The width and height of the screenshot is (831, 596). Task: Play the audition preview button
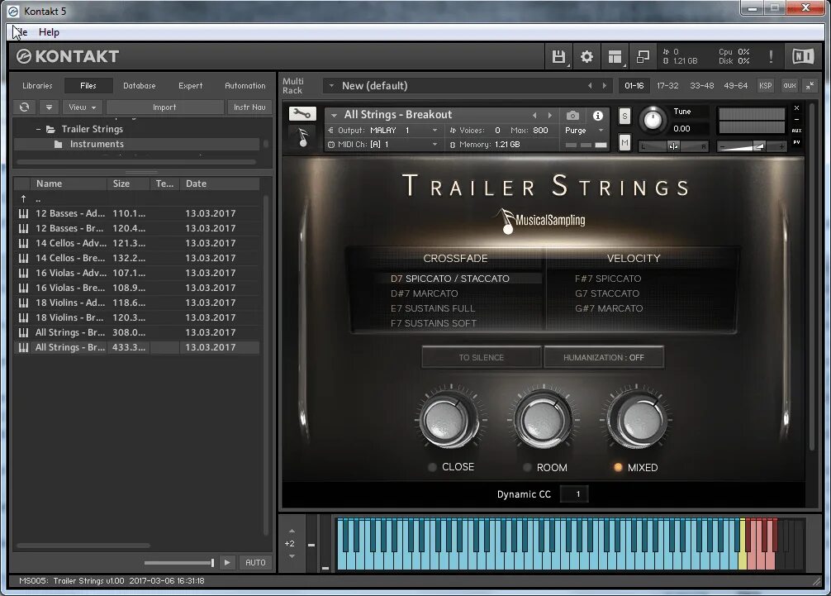pyautogui.click(x=227, y=562)
